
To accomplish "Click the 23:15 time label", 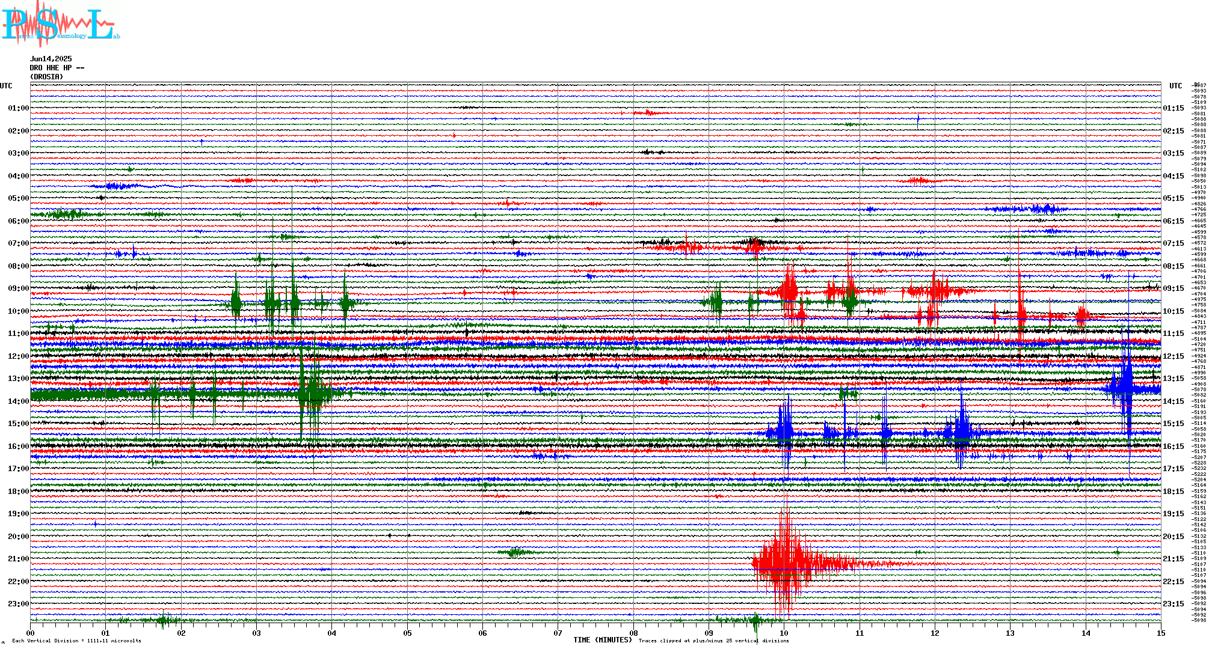I will (x=1174, y=604).
